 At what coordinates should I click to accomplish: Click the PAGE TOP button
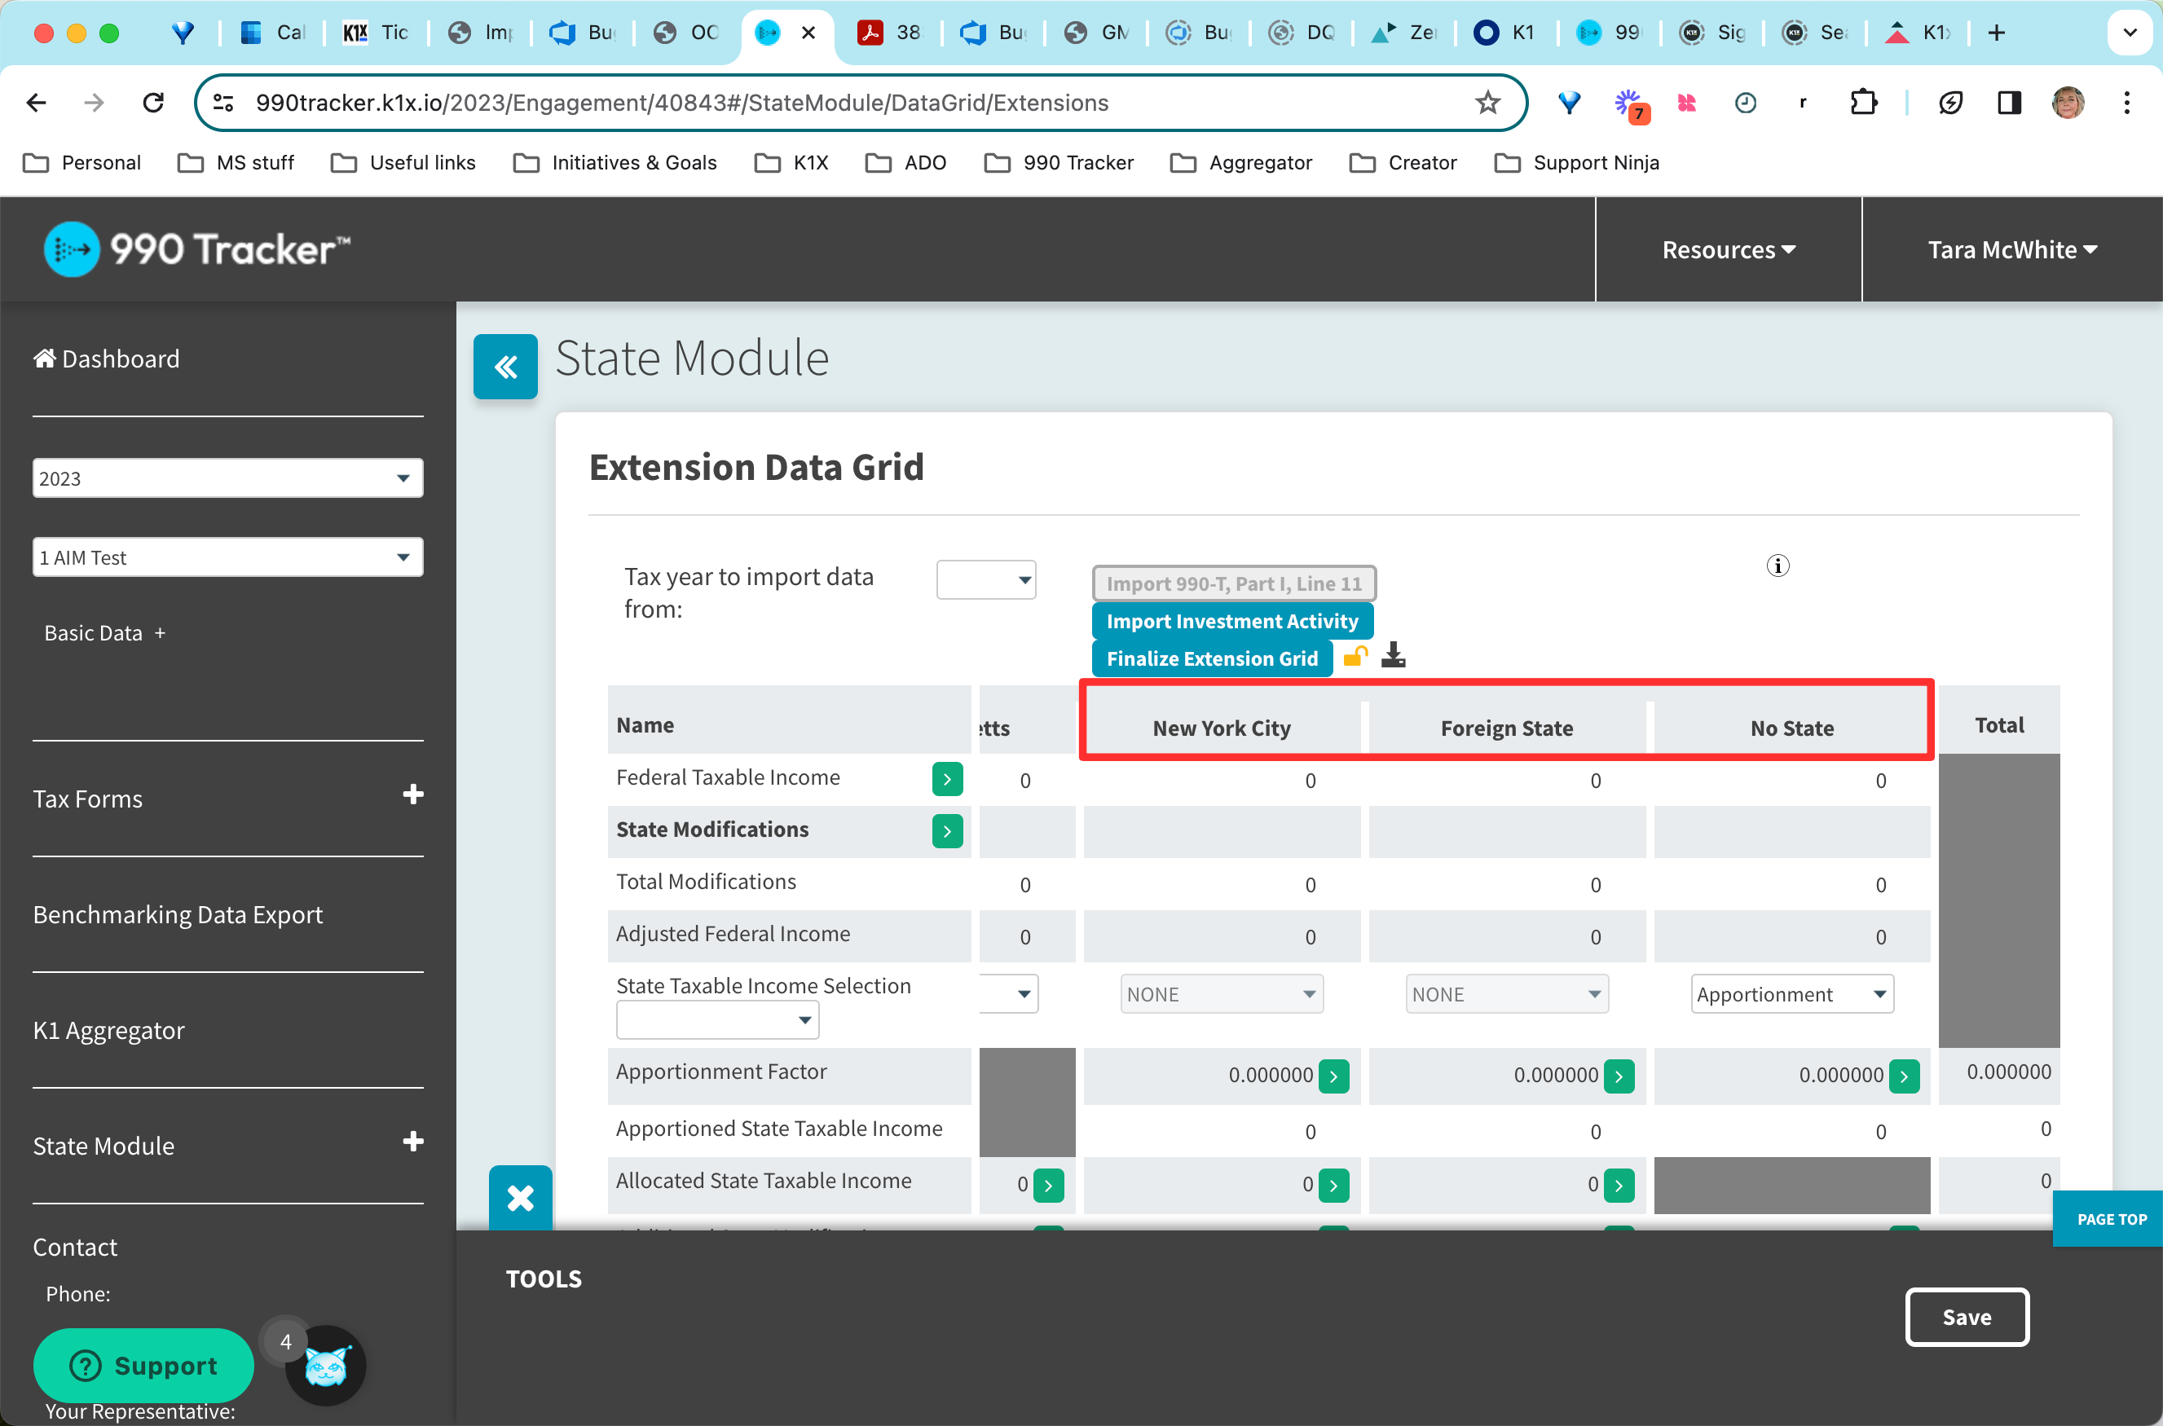(x=2110, y=1220)
